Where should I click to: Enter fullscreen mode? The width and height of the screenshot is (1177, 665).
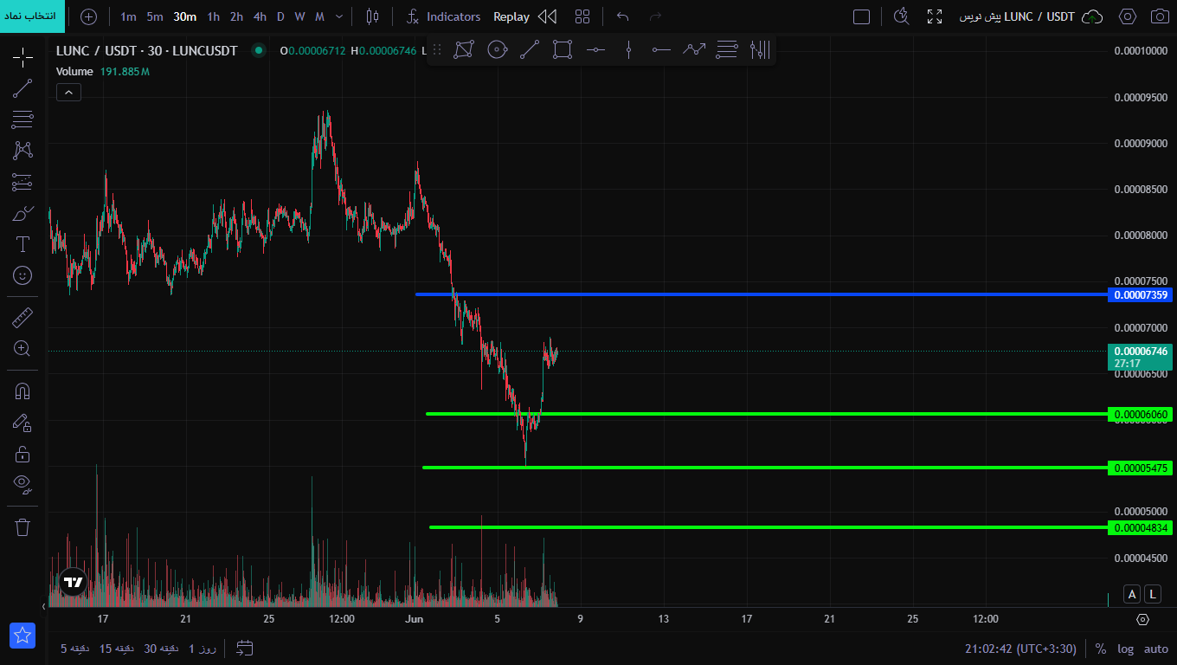935,16
